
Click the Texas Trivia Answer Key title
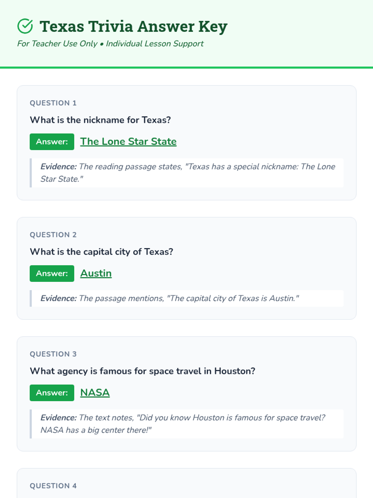pyautogui.click(x=133, y=26)
